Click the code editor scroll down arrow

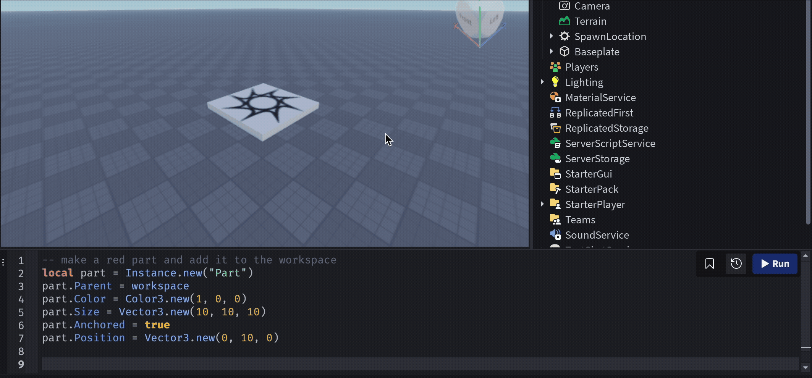806,368
